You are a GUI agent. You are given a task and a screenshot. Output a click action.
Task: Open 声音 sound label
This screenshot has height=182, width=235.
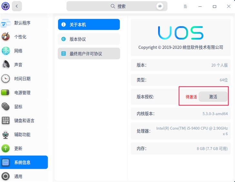coord(18,65)
